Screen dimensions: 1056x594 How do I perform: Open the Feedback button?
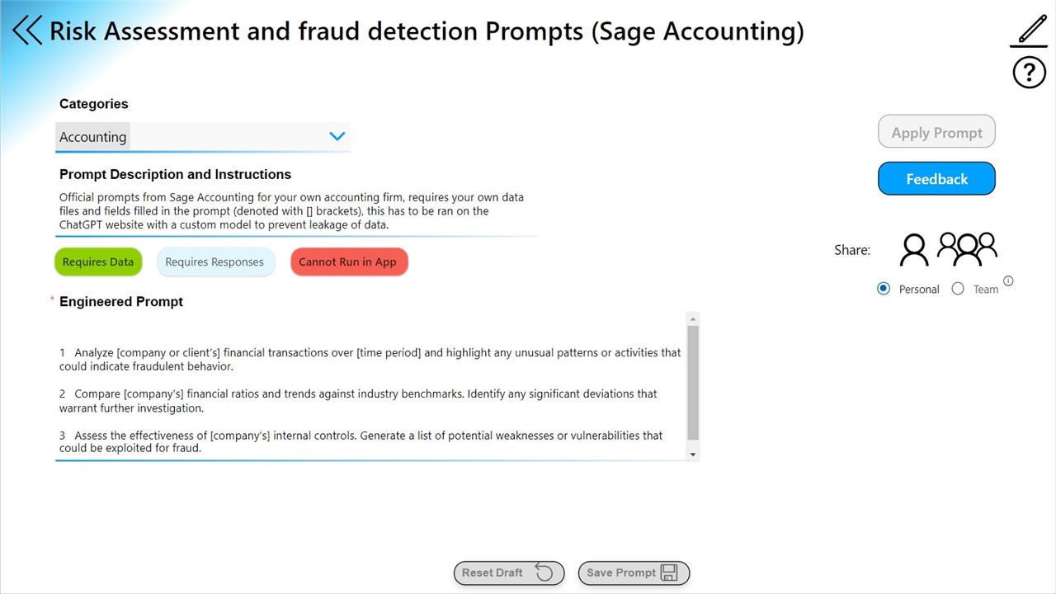tap(936, 179)
